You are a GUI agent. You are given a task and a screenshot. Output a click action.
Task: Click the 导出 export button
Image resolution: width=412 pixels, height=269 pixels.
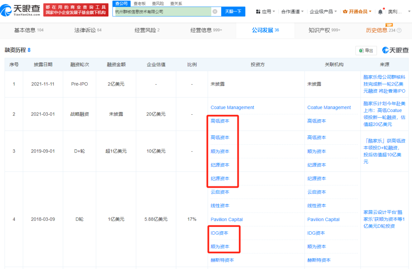(x=366, y=50)
